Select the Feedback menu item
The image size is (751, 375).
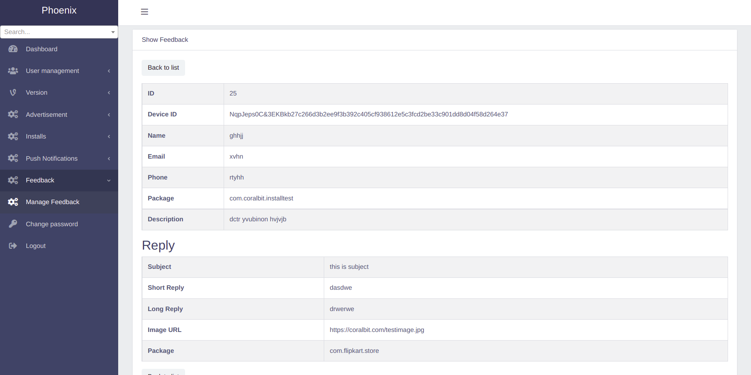(x=59, y=180)
